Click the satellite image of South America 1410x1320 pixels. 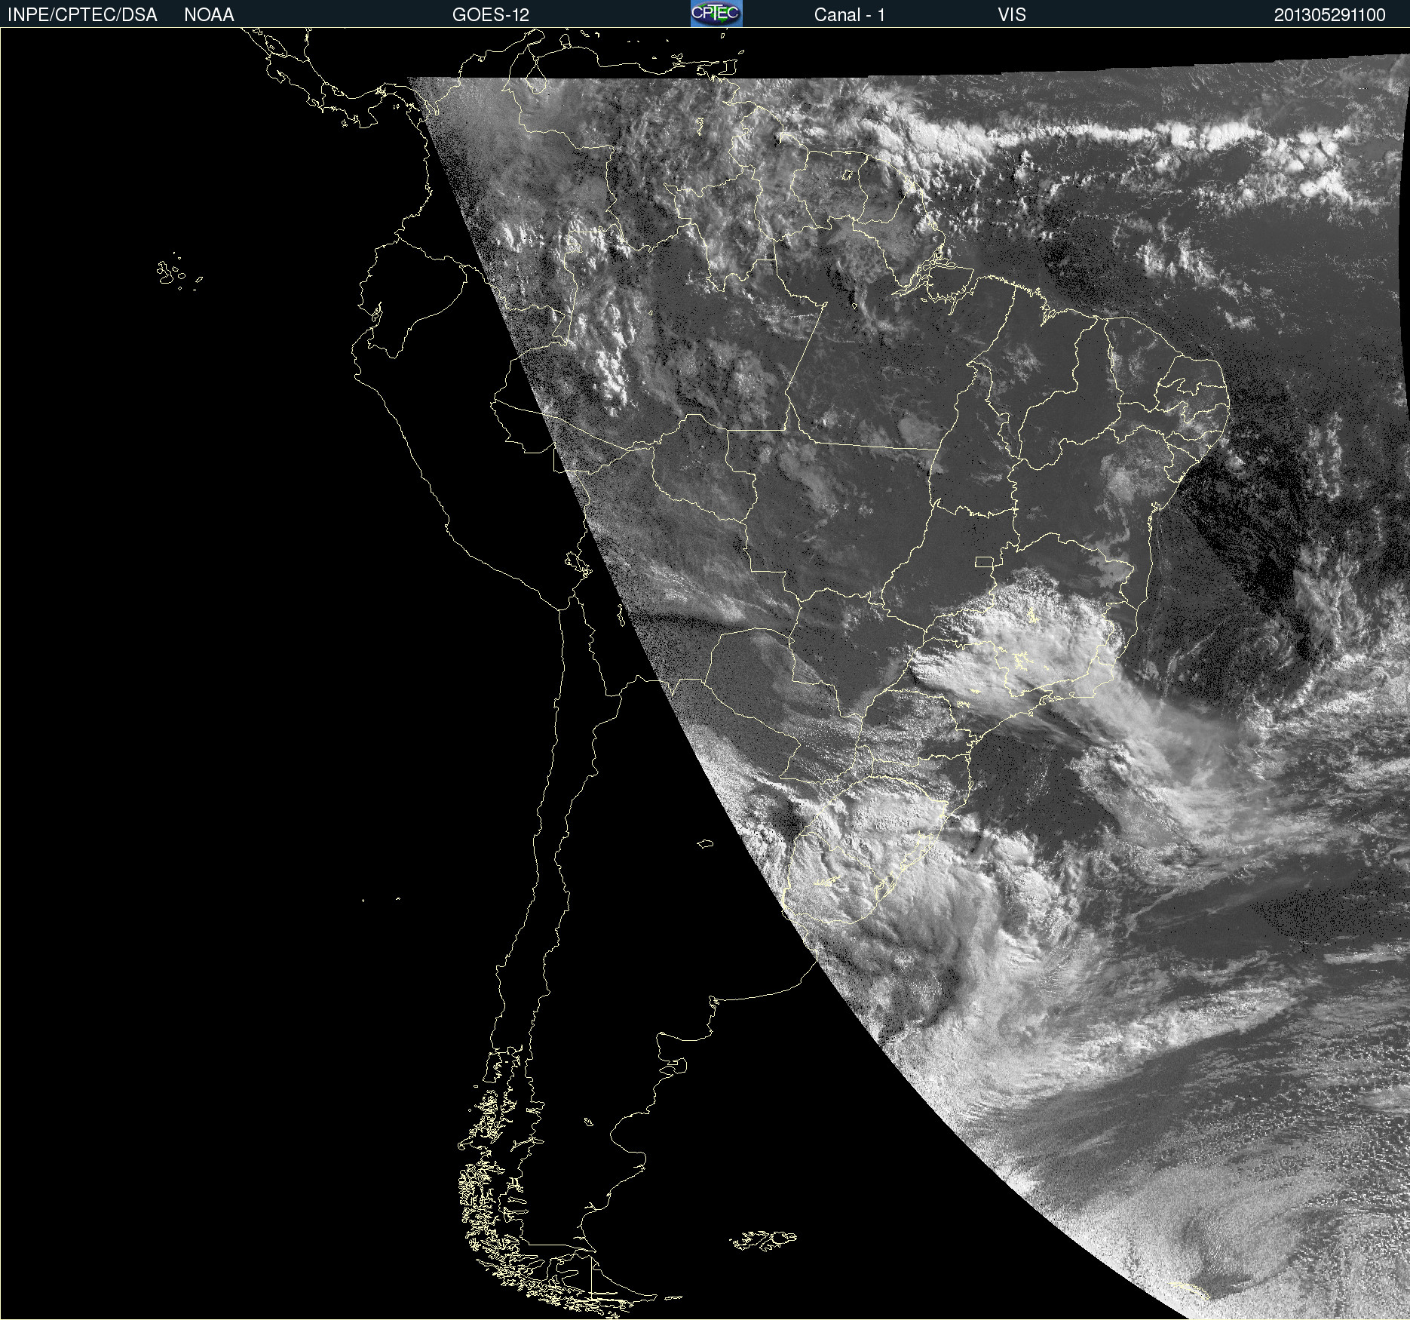(705, 674)
